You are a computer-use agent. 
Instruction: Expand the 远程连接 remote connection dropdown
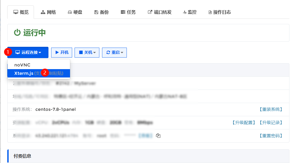(28, 52)
